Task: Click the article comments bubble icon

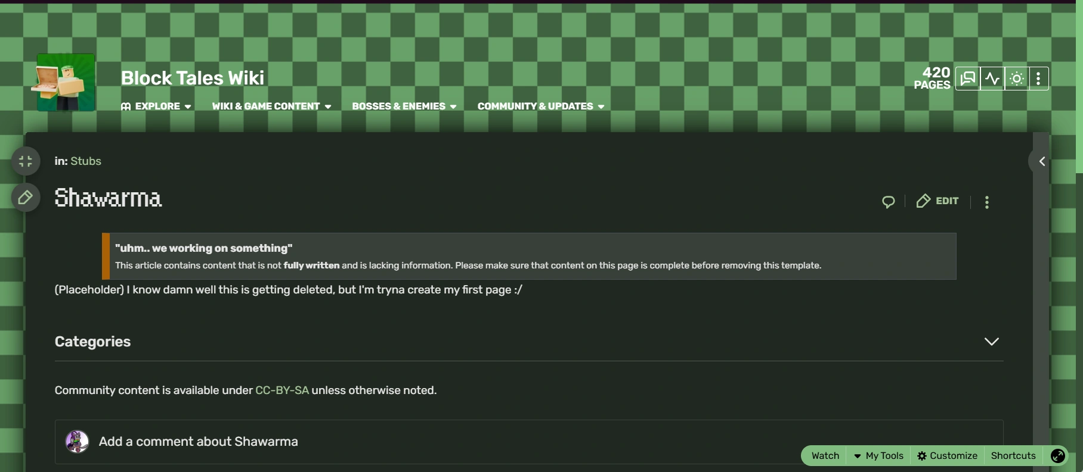Action: [x=888, y=202]
